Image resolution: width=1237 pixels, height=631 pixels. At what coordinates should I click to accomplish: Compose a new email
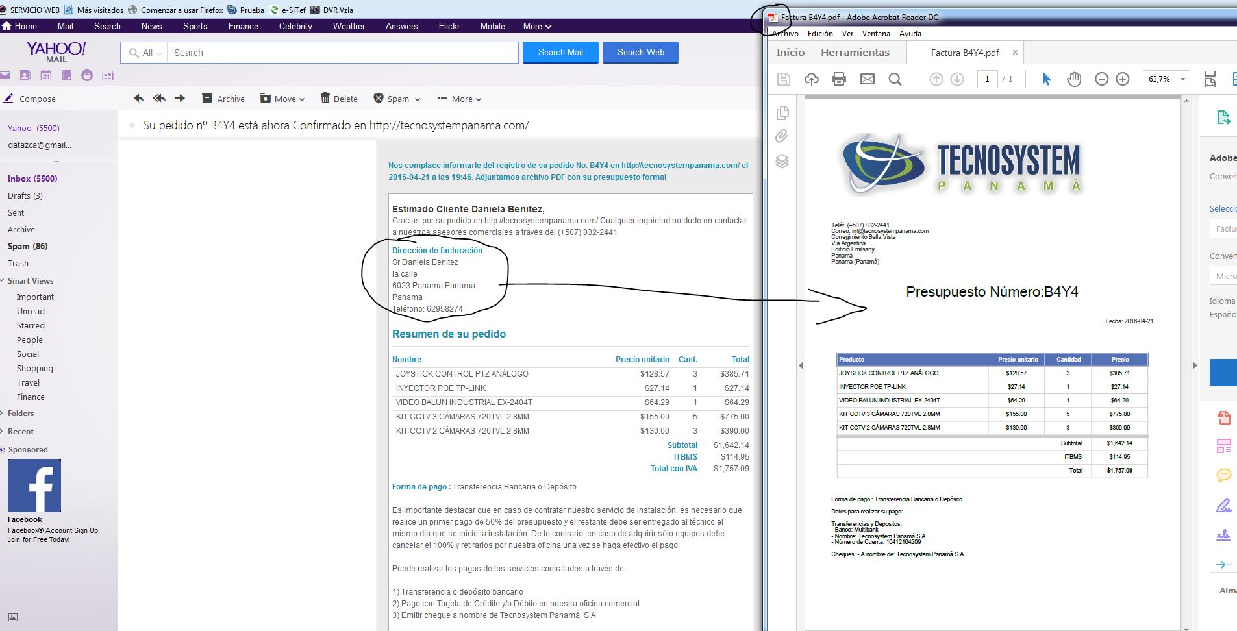(x=30, y=99)
